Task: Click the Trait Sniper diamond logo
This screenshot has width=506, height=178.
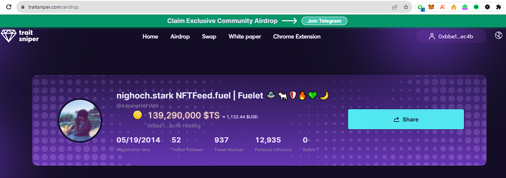Action: (8, 36)
